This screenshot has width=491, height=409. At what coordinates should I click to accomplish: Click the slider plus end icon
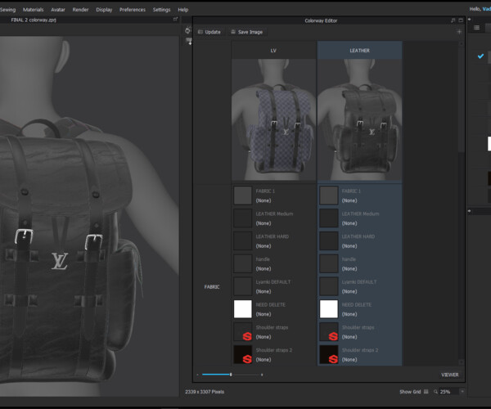click(262, 375)
